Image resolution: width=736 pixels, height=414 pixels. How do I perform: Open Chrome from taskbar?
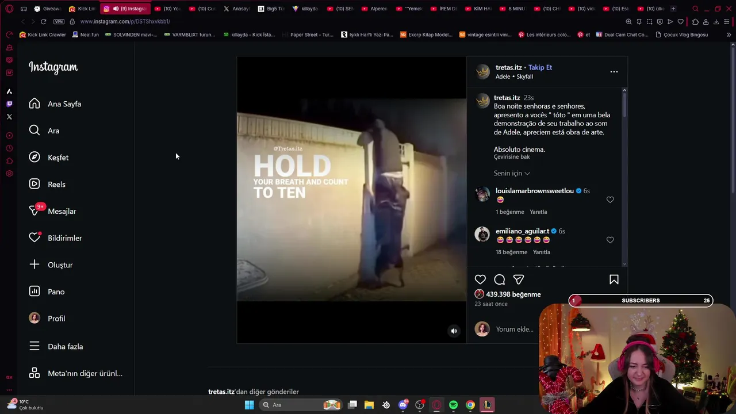(x=470, y=405)
